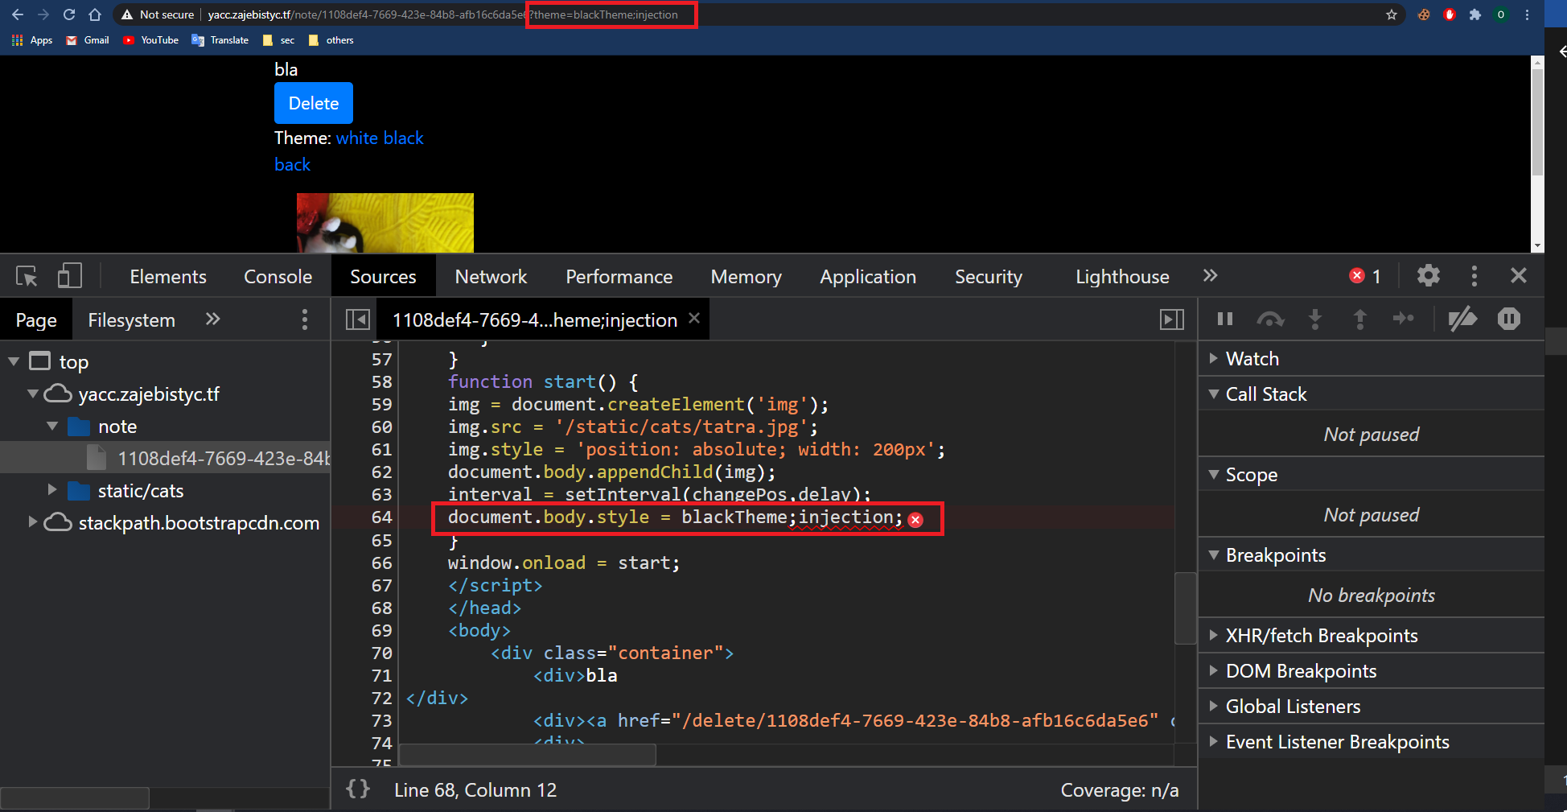The image size is (1567, 812).
Task: Open navigator pane three-dot menu
Action: point(304,319)
